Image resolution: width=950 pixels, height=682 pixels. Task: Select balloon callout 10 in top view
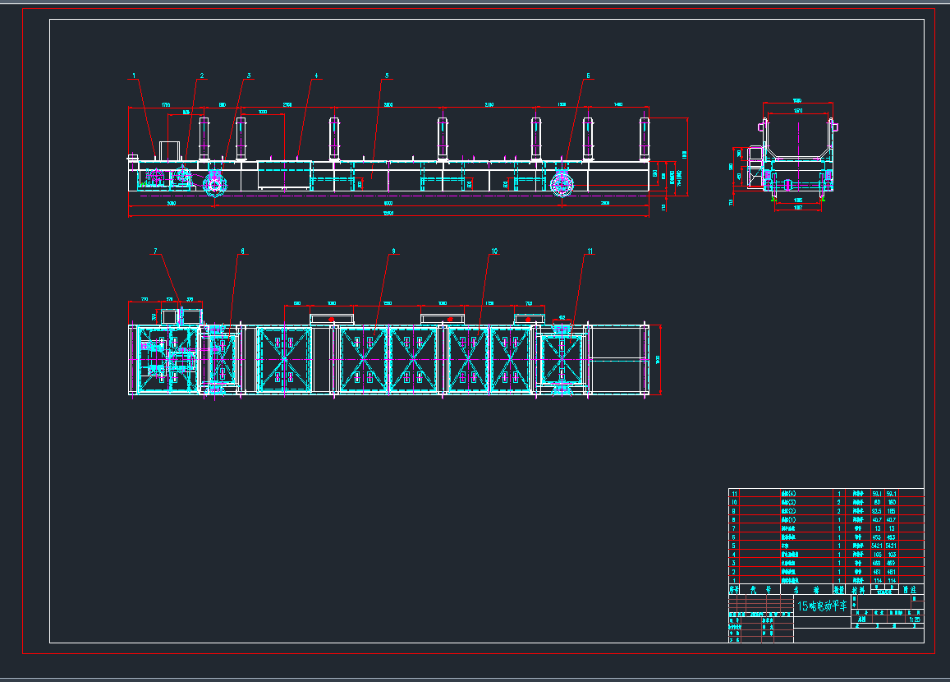[493, 249]
